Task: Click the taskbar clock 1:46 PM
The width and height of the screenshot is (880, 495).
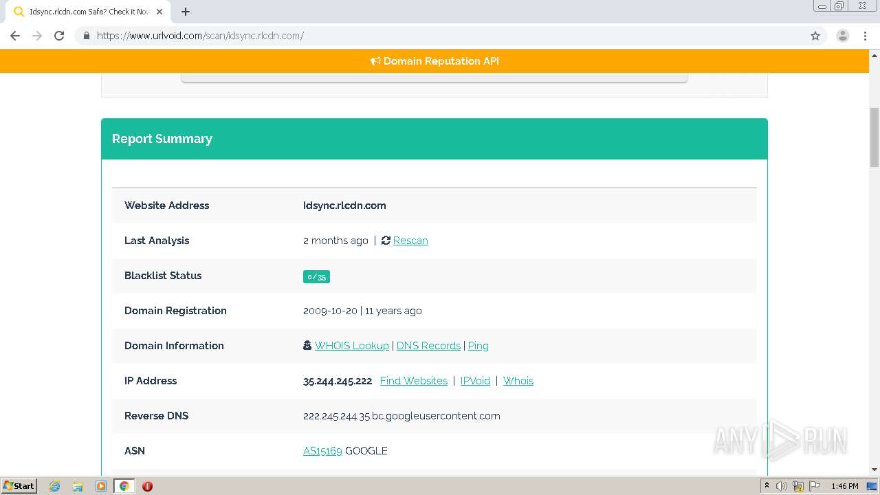Action: point(845,486)
